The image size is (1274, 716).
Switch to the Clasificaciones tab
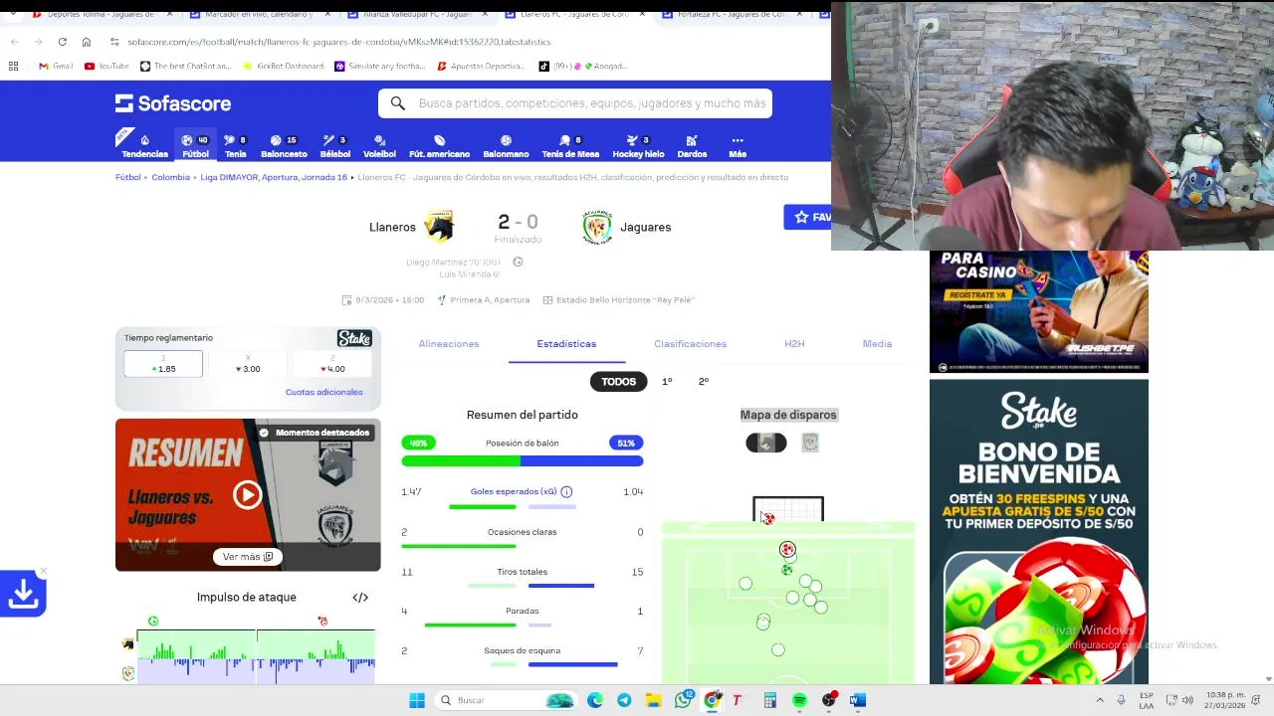pyautogui.click(x=690, y=344)
